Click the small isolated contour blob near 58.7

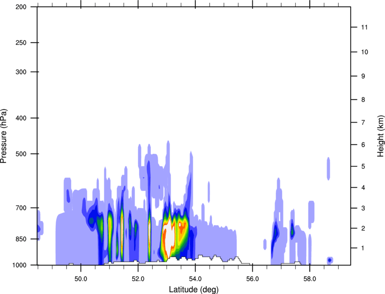[329, 260]
